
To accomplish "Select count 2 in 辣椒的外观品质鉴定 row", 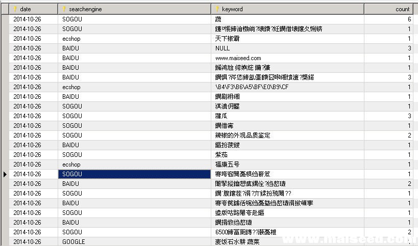I will 389,135.
